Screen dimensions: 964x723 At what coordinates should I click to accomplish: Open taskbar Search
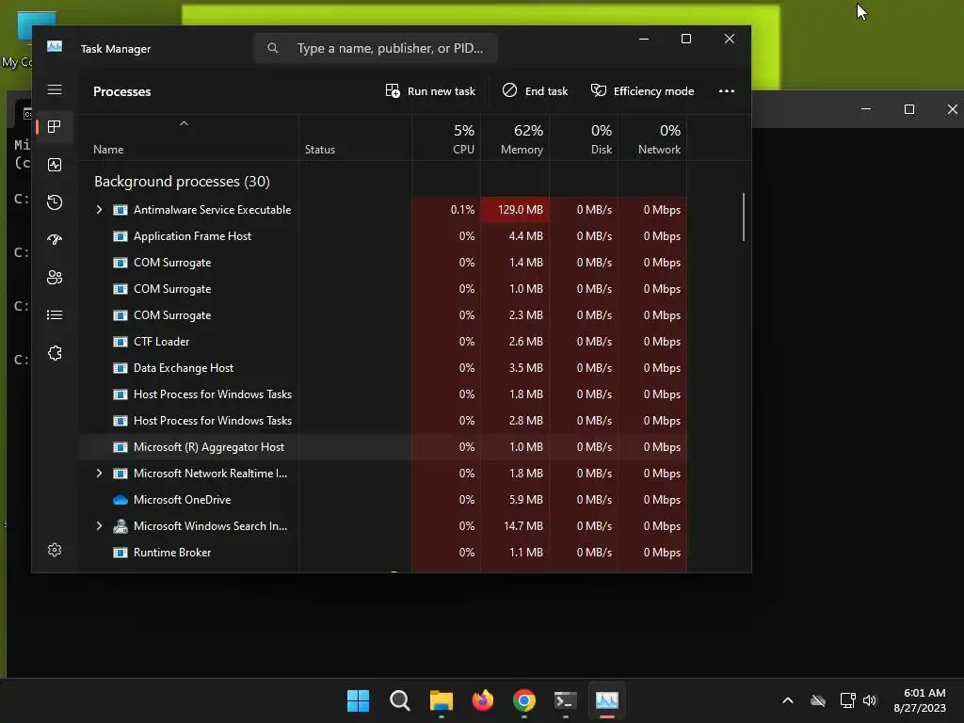point(399,700)
